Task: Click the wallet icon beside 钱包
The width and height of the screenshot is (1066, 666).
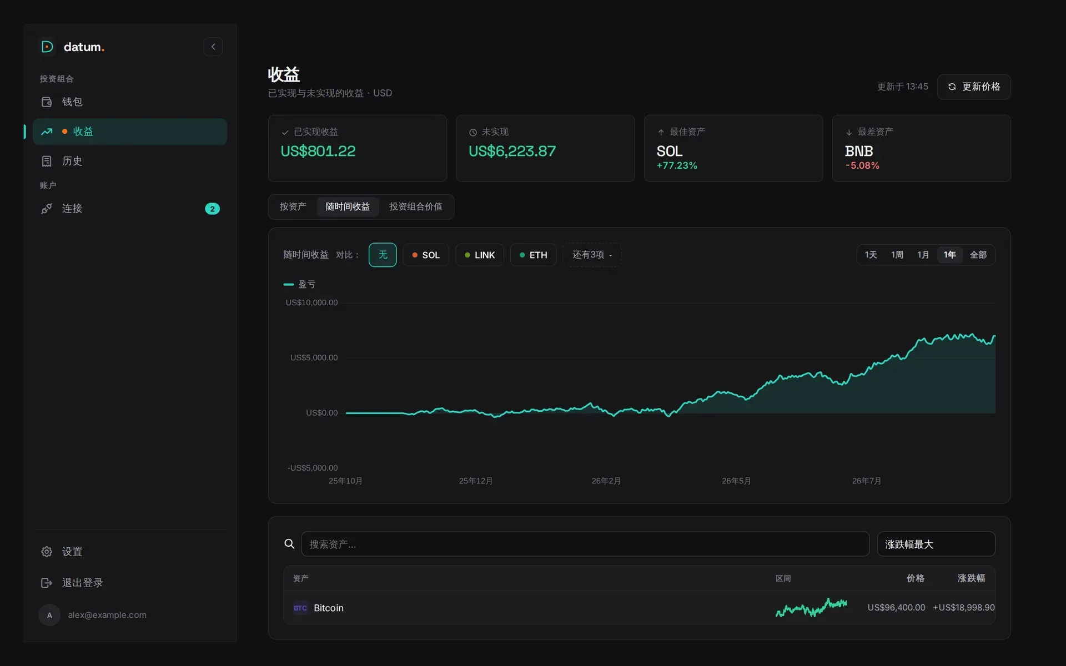Action: (47, 102)
